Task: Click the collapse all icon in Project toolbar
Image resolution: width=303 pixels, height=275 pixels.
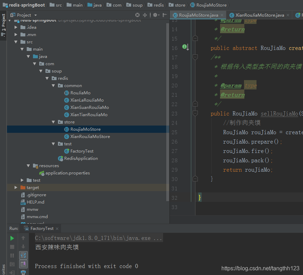Action: pos(145,15)
